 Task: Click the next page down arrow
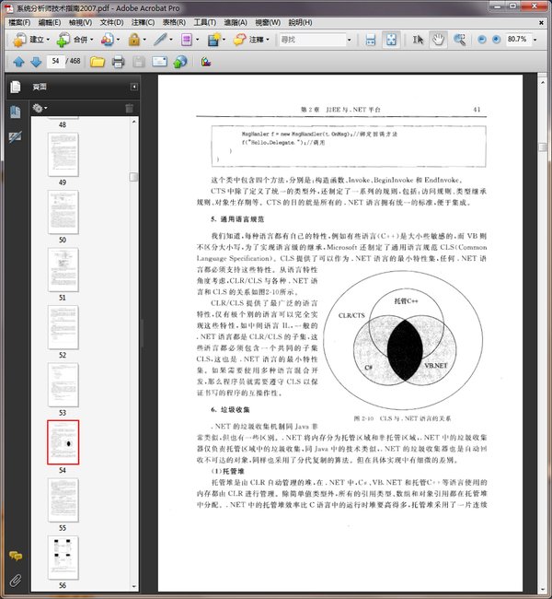coord(36,62)
